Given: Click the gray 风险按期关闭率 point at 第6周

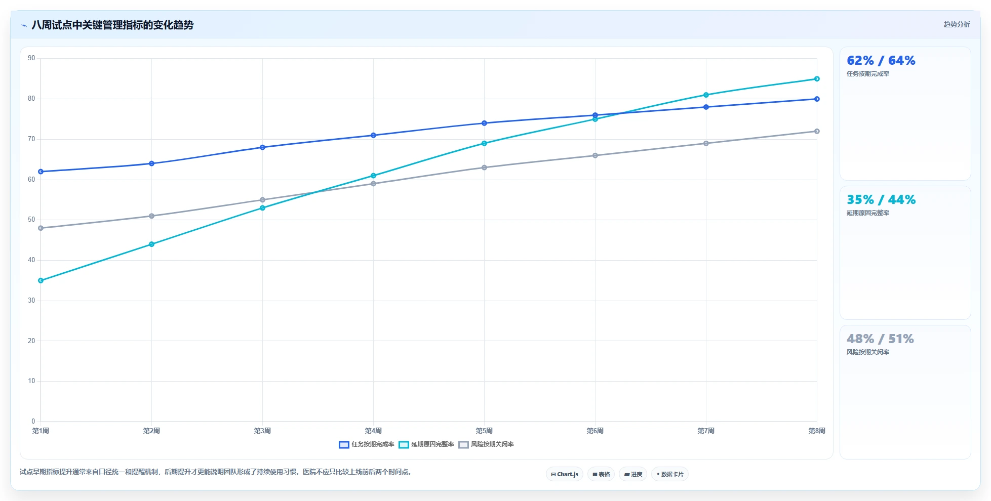Looking at the screenshot, I should point(595,155).
